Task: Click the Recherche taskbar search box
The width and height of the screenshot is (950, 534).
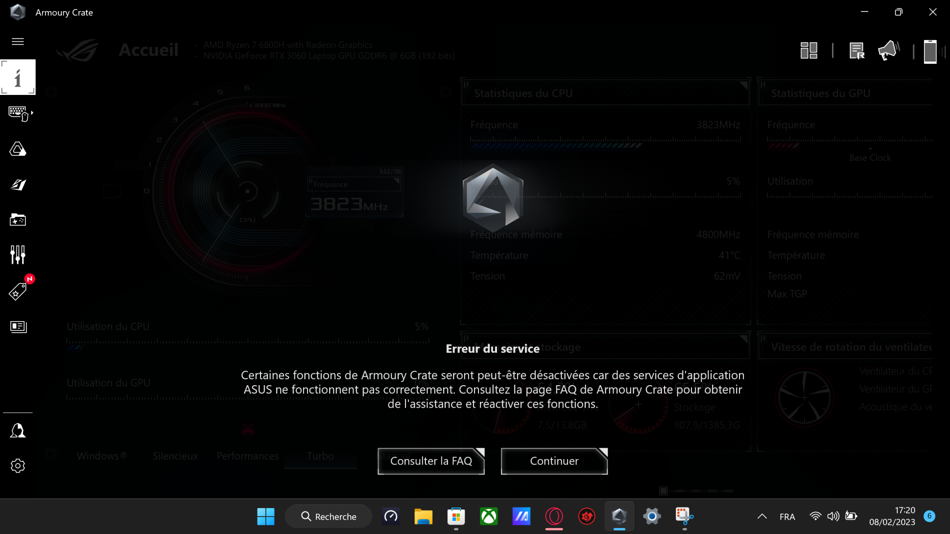Action: point(328,517)
